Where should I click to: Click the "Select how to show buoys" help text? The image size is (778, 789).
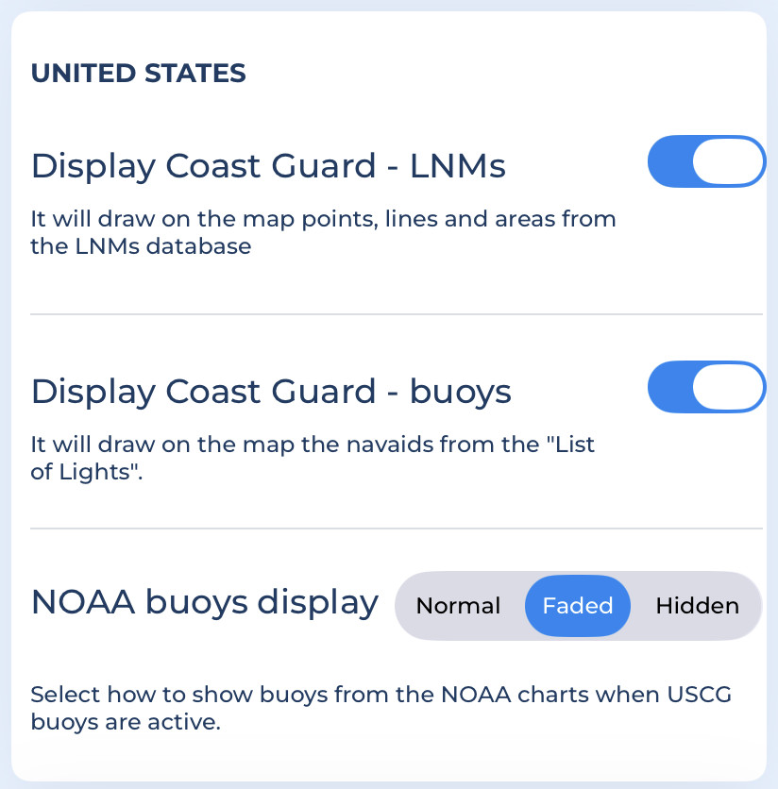pyautogui.click(x=381, y=697)
